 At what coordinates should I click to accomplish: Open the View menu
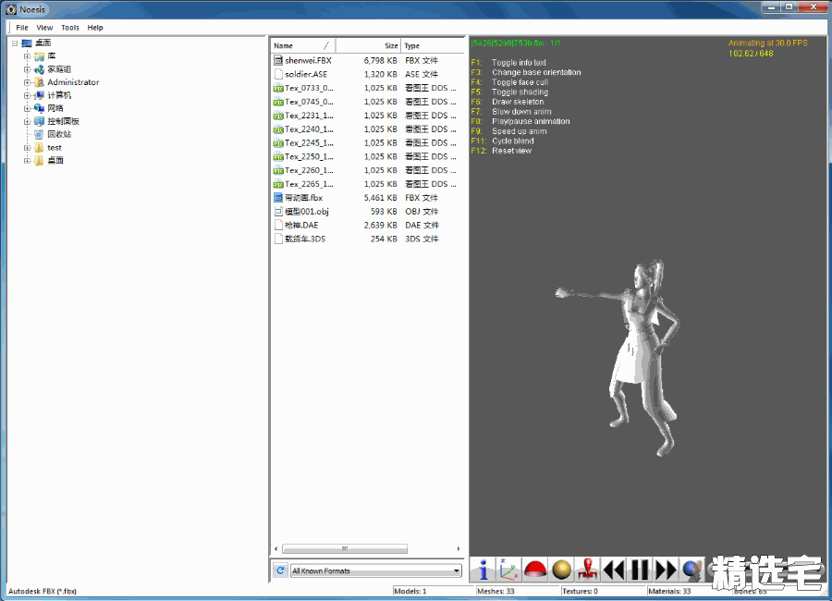click(44, 28)
